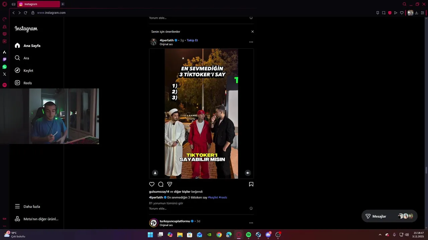The width and height of the screenshot is (428, 240).
Task: Open emoji picker for 4lperfatih comment
Action: tap(251, 208)
